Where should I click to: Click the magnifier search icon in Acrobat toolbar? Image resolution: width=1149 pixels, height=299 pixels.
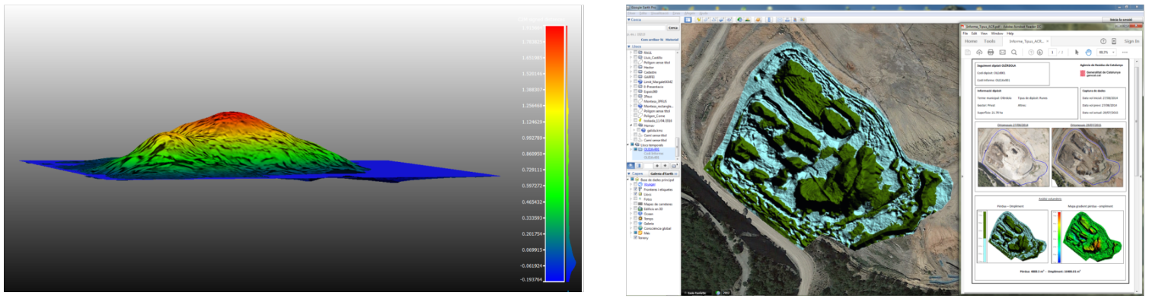1014,52
